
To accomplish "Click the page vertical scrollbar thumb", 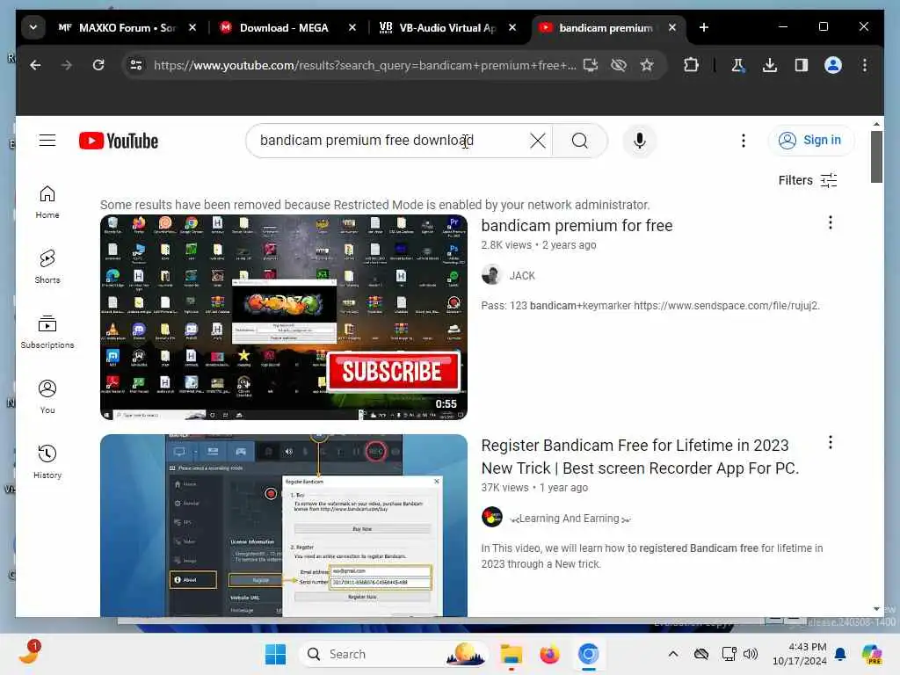I will click(876, 156).
